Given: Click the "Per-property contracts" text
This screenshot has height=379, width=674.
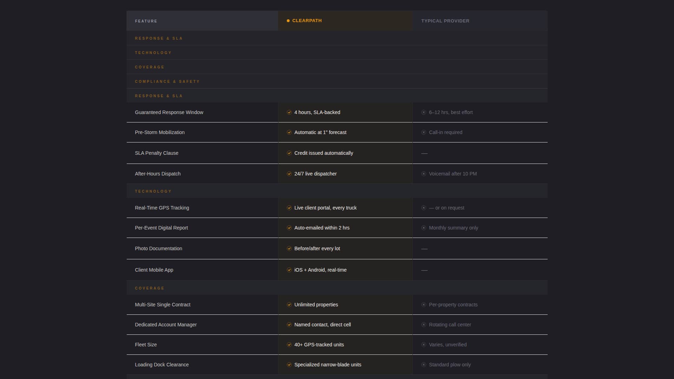Looking at the screenshot, I should point(453,305).
